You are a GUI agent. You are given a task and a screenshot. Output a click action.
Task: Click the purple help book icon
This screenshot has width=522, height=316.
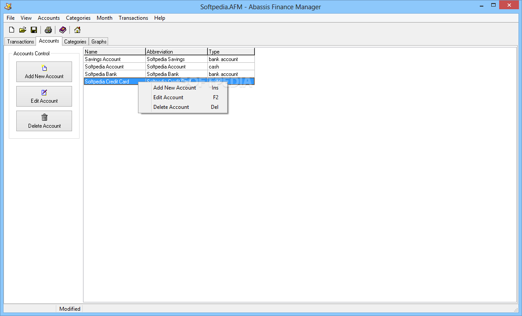tap(62, 30)
